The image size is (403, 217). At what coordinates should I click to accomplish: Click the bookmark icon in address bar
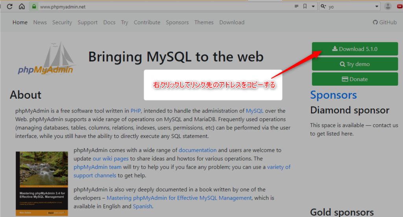point(305,6)
